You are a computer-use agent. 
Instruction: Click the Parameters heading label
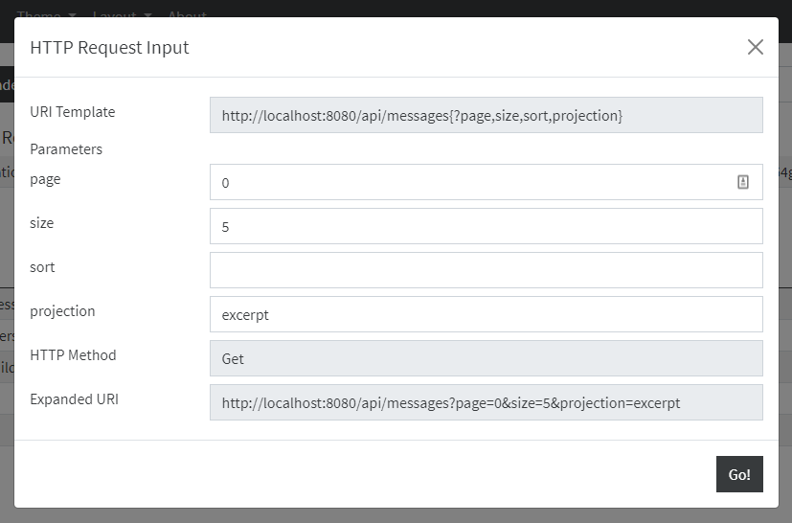point(66,149)
